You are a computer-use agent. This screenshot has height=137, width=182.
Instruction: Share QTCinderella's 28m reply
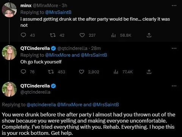point(149,72)
